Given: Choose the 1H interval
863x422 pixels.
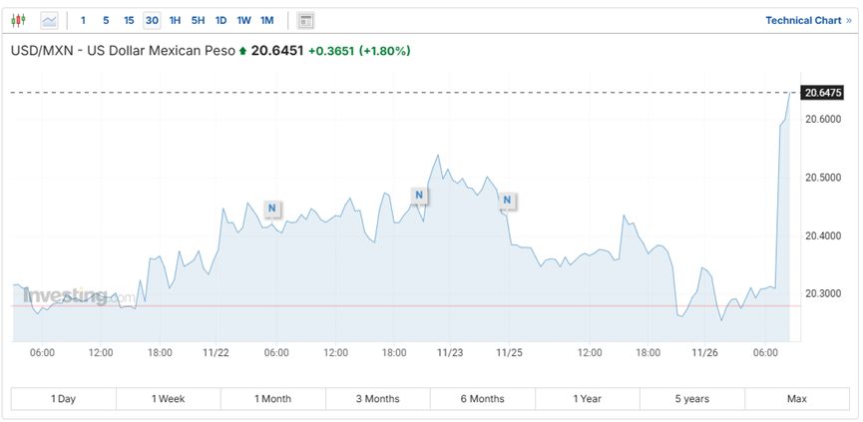Looking at the screenshot, I should click(175, 20).
